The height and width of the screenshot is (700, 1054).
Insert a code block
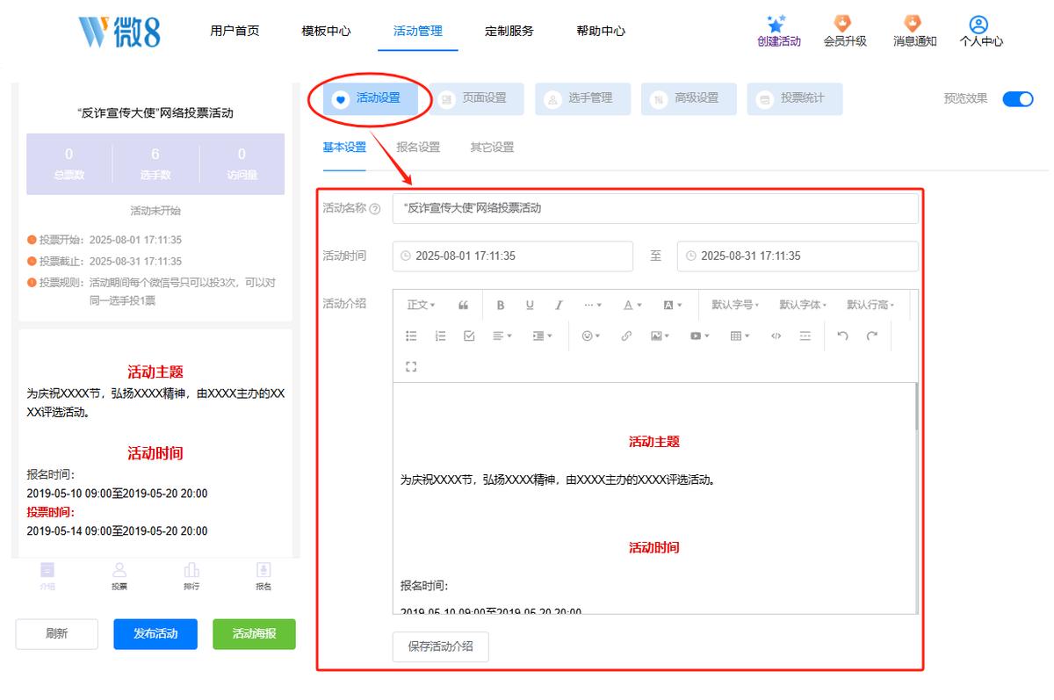coord(776,336)
